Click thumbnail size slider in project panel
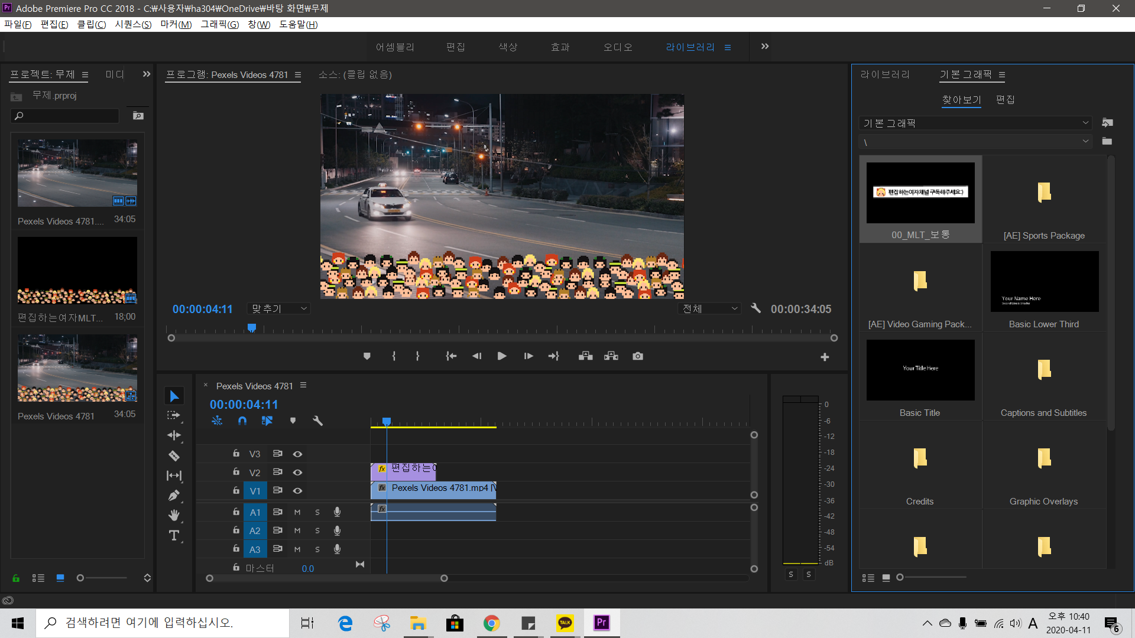The height and width of the screenshot is (638, 1135). pyautogui.click(x=80, y=578)
